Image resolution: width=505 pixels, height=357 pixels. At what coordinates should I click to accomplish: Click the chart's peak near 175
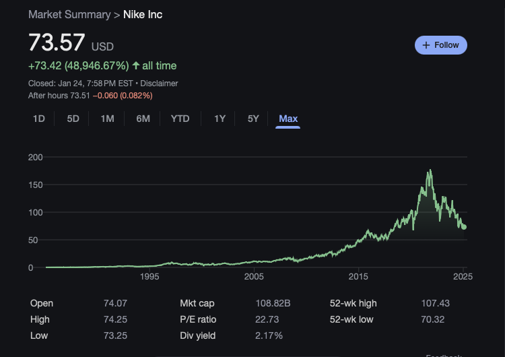(430, 171)
